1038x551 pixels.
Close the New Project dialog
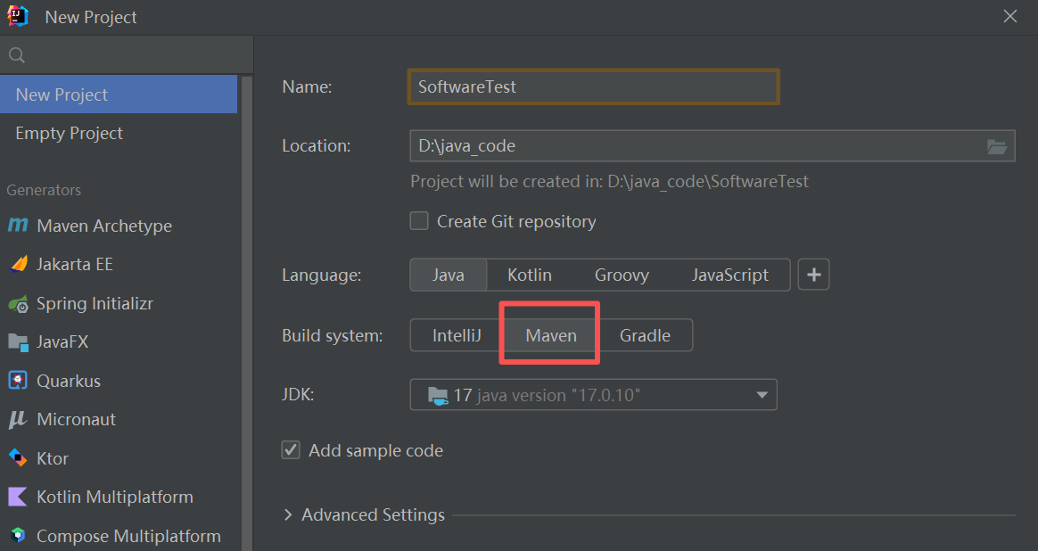[1010, 17]
